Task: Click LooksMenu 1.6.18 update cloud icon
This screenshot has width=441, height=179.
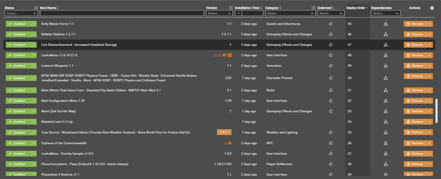Action: pyautogui.click(x=224, y=55)
